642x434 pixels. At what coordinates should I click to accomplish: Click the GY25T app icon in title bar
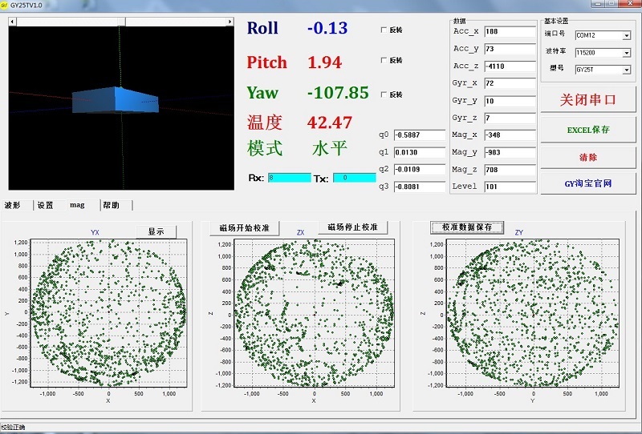(5, 4)
